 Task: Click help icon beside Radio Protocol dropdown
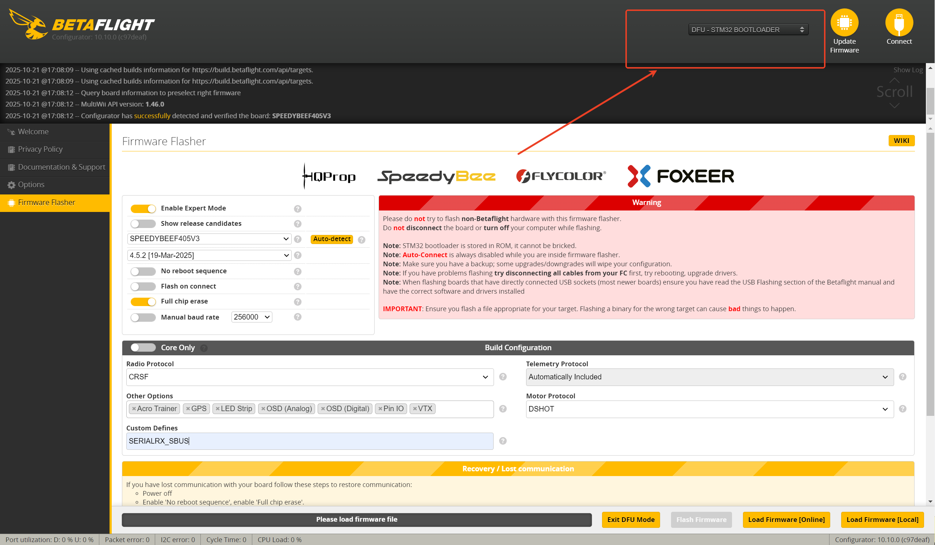point(503,377)
